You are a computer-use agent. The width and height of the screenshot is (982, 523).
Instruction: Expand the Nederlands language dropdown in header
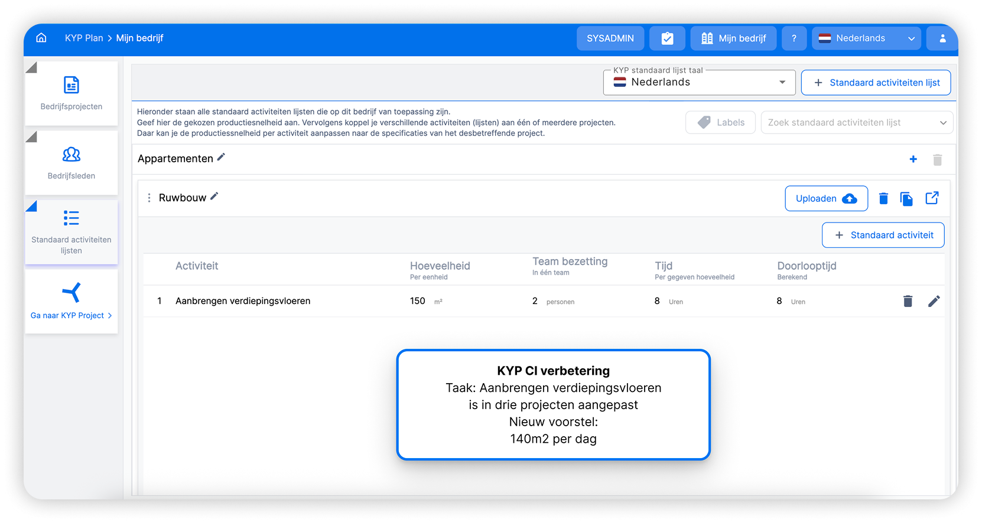coord(866,38)
